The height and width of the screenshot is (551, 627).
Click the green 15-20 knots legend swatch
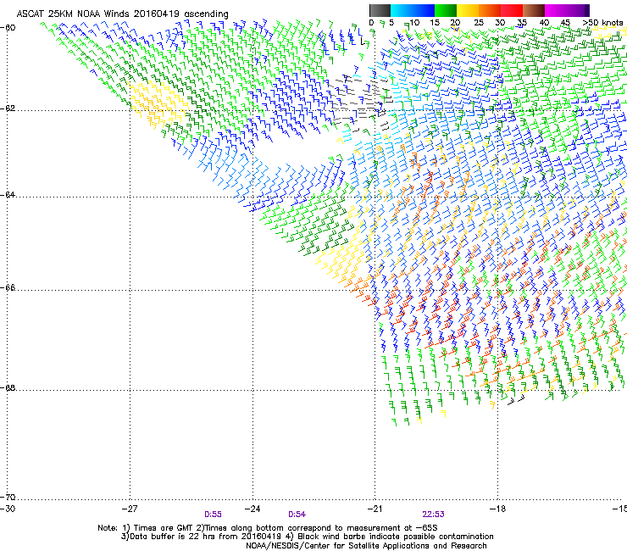pyautogui.click(x=446, y=10)
